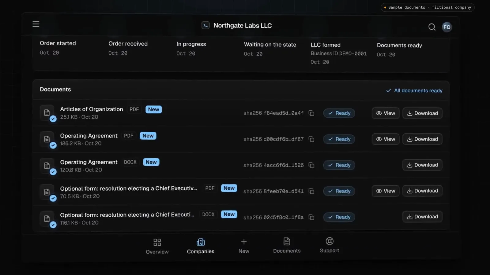This screenshot has height=275, width=490.
Task: Go to the Overview tab
Action: pos(157,246)
